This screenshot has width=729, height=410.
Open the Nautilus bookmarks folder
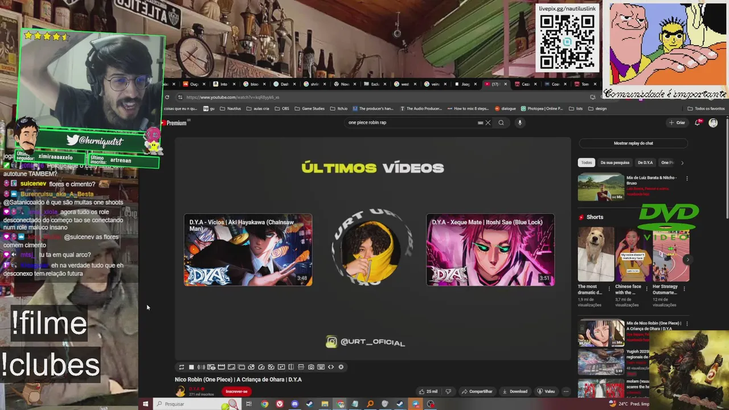231,109
